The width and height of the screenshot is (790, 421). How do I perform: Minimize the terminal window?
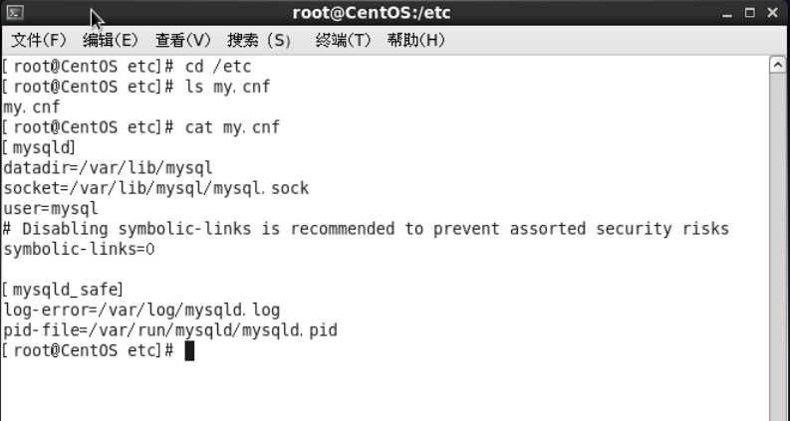(726, 14)
